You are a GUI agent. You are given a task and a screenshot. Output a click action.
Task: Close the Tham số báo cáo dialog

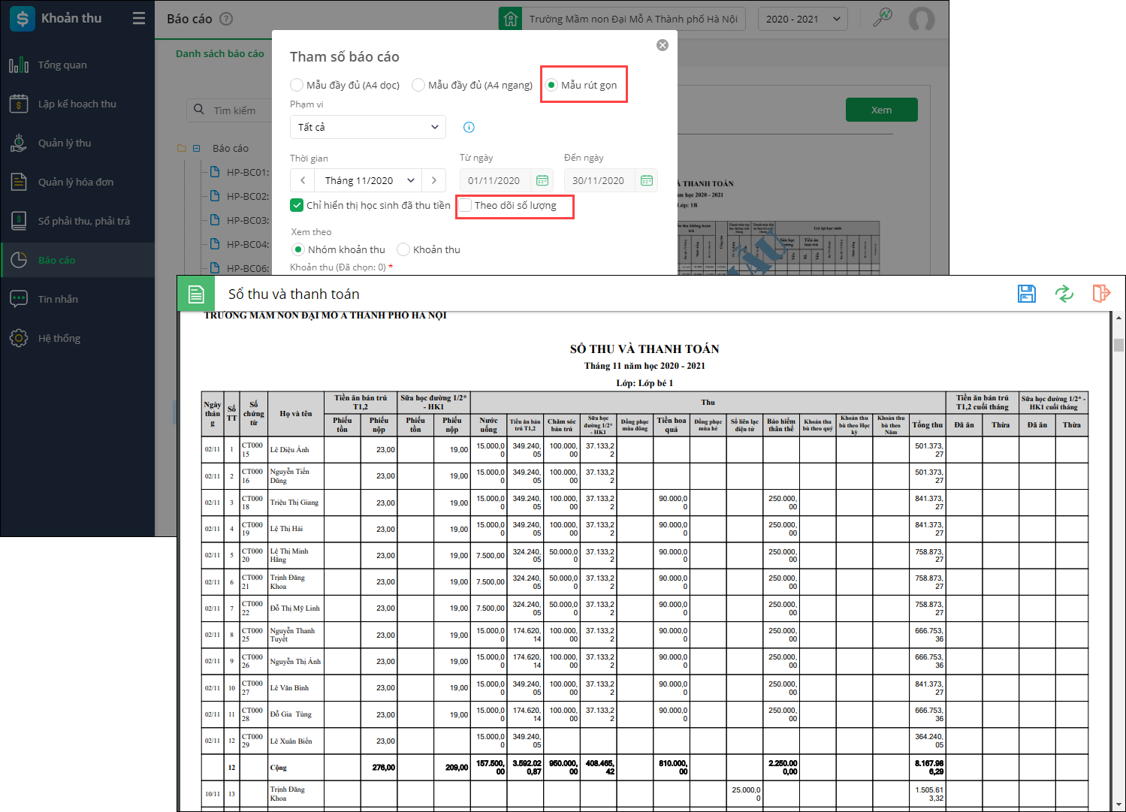tap(662, 45)
